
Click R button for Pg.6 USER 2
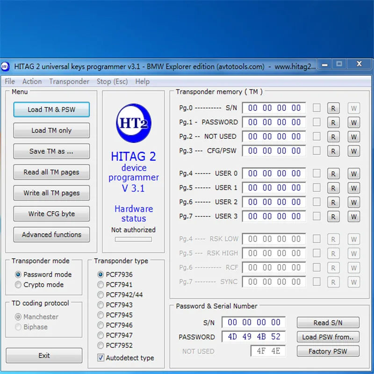coord(333,202)
